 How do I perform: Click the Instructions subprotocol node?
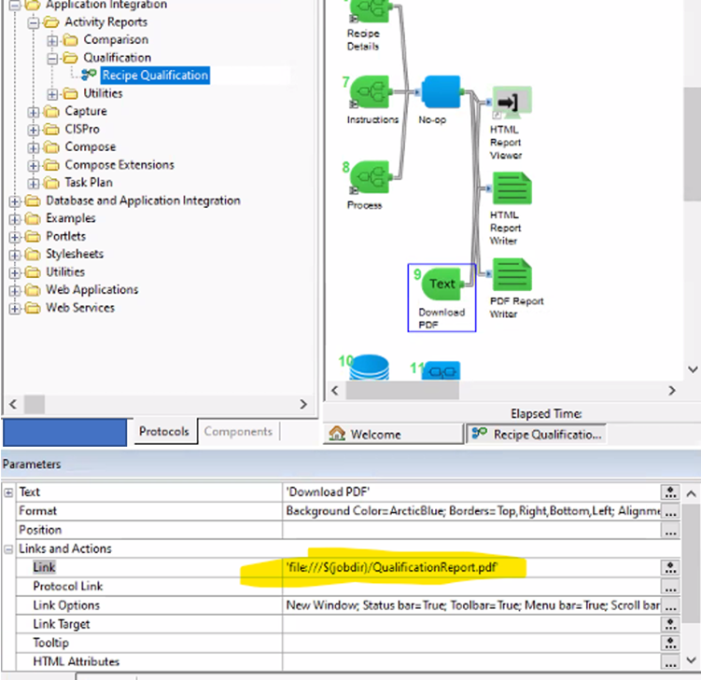pos(372,93)
